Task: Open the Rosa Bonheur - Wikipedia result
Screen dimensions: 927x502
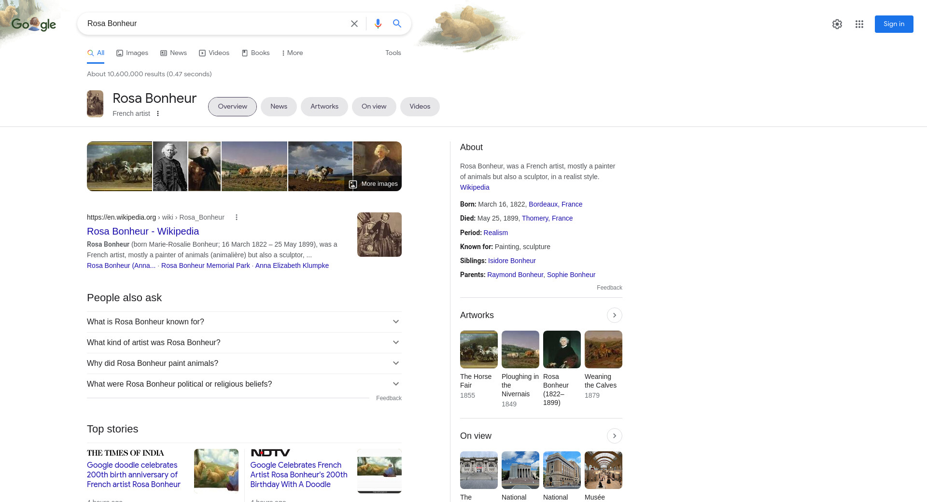Action: click(143, 231)
